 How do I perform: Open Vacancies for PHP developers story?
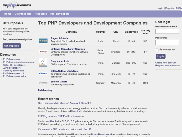[64, 129]
